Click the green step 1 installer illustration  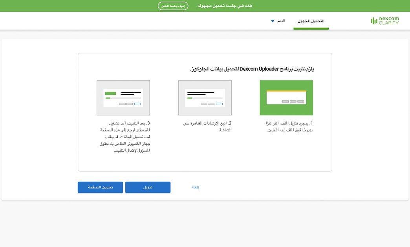coord(286,98)
